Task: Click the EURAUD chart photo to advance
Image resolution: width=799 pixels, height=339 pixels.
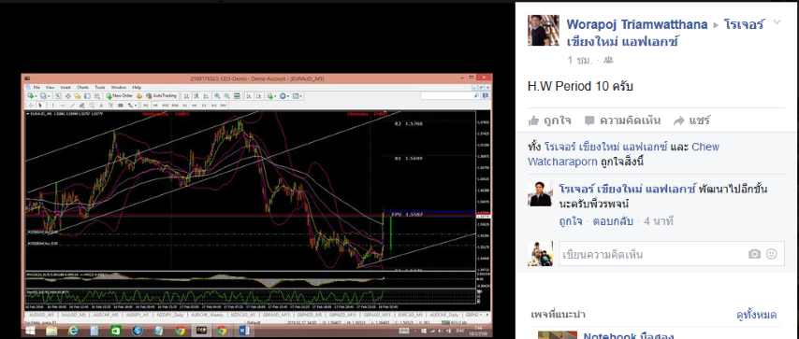Action: click(256, 205)
